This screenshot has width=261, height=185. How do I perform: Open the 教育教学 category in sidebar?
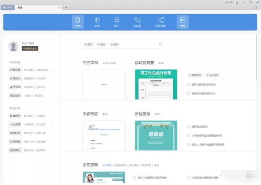click(15, 116)
